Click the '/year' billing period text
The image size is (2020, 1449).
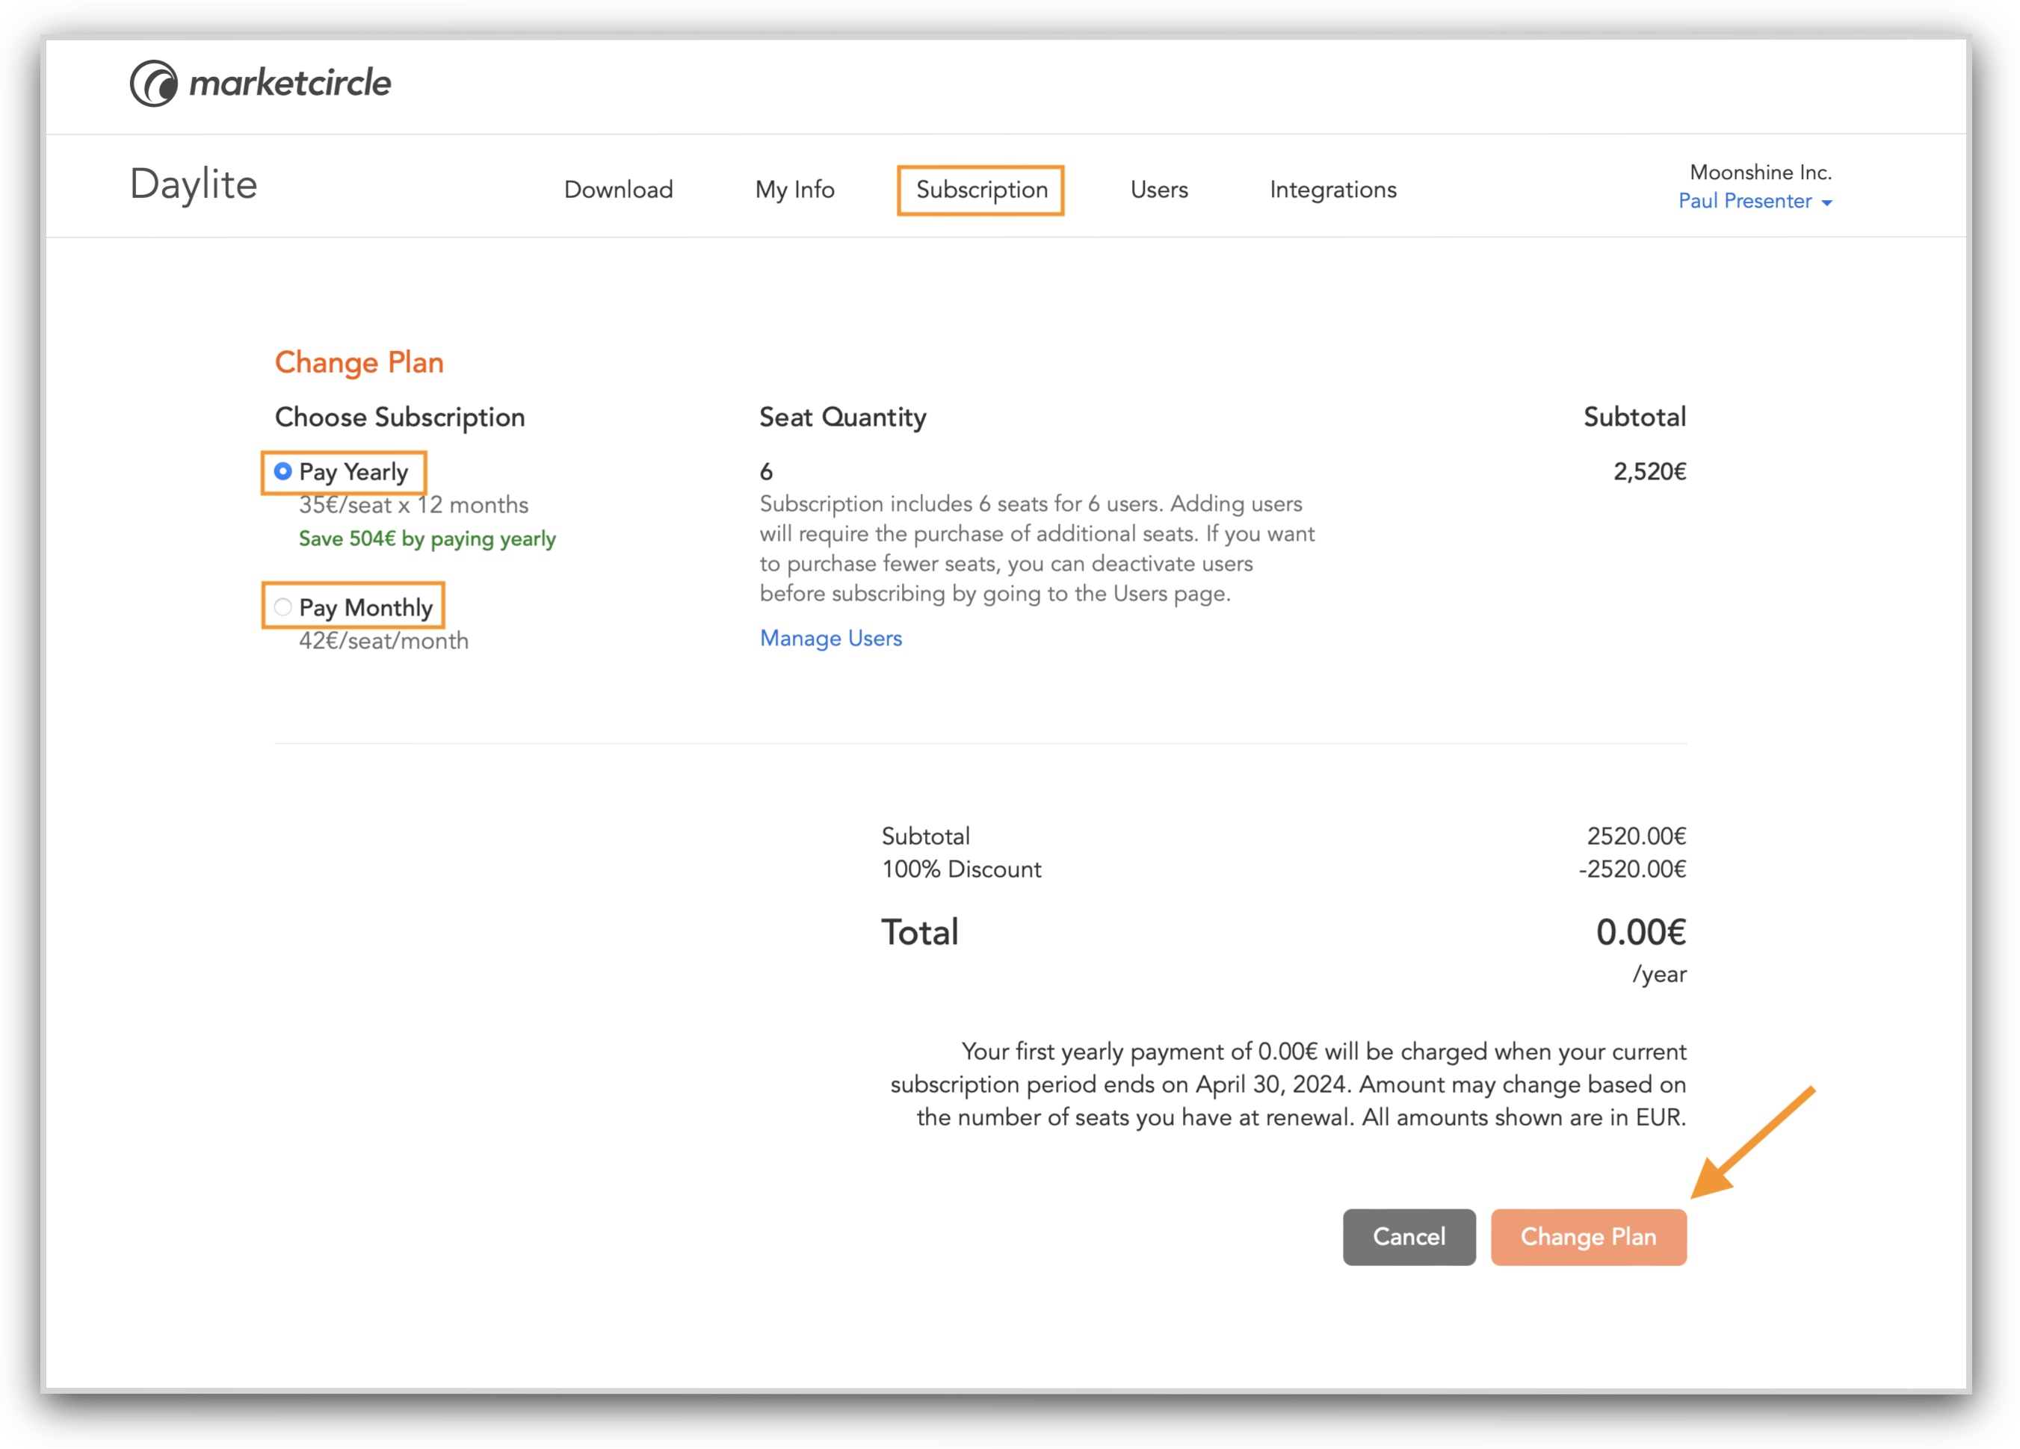point(1658,974)
